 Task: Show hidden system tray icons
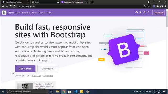(x=134, y=92)
